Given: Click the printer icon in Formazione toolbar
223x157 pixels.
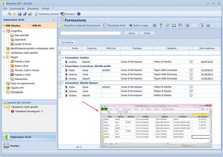Looking at the screenshot, I should point(208,25).
